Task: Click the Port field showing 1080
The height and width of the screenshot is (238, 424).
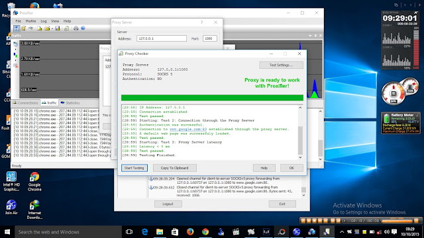Action: coord(209,38)
